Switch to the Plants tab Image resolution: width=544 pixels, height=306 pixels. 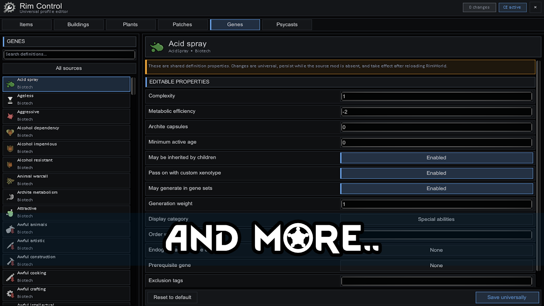coord(130,25)
